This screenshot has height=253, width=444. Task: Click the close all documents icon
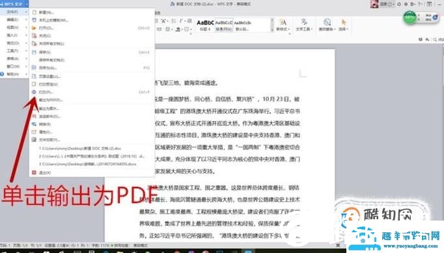(x=35, y=43)
